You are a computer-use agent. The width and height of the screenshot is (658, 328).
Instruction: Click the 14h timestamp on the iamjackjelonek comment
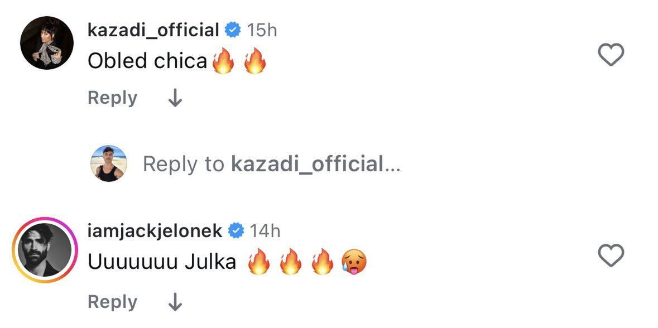[265, 230]
